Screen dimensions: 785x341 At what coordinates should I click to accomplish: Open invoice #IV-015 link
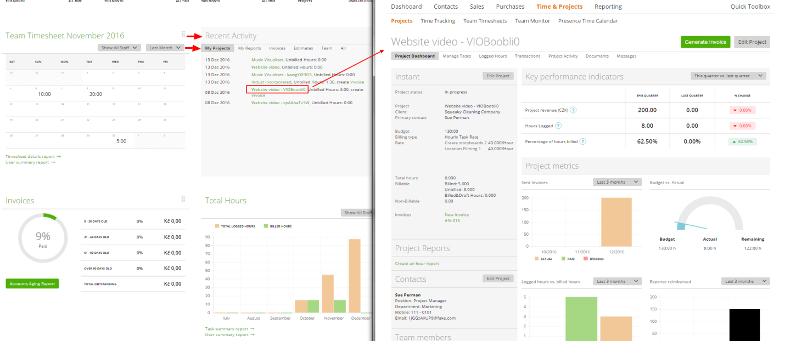point(452,220)
